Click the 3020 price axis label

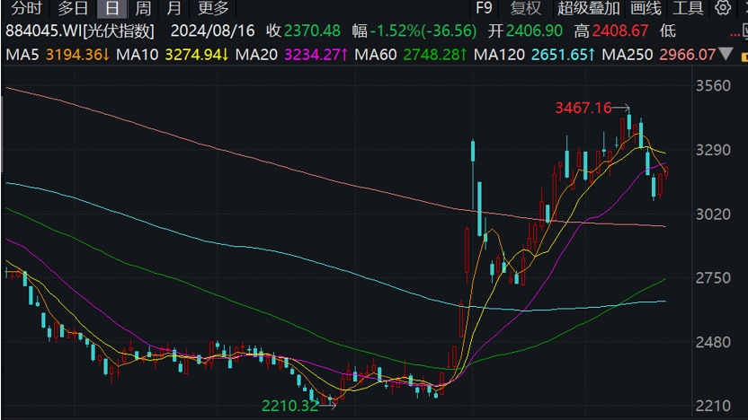click(713, 214)
